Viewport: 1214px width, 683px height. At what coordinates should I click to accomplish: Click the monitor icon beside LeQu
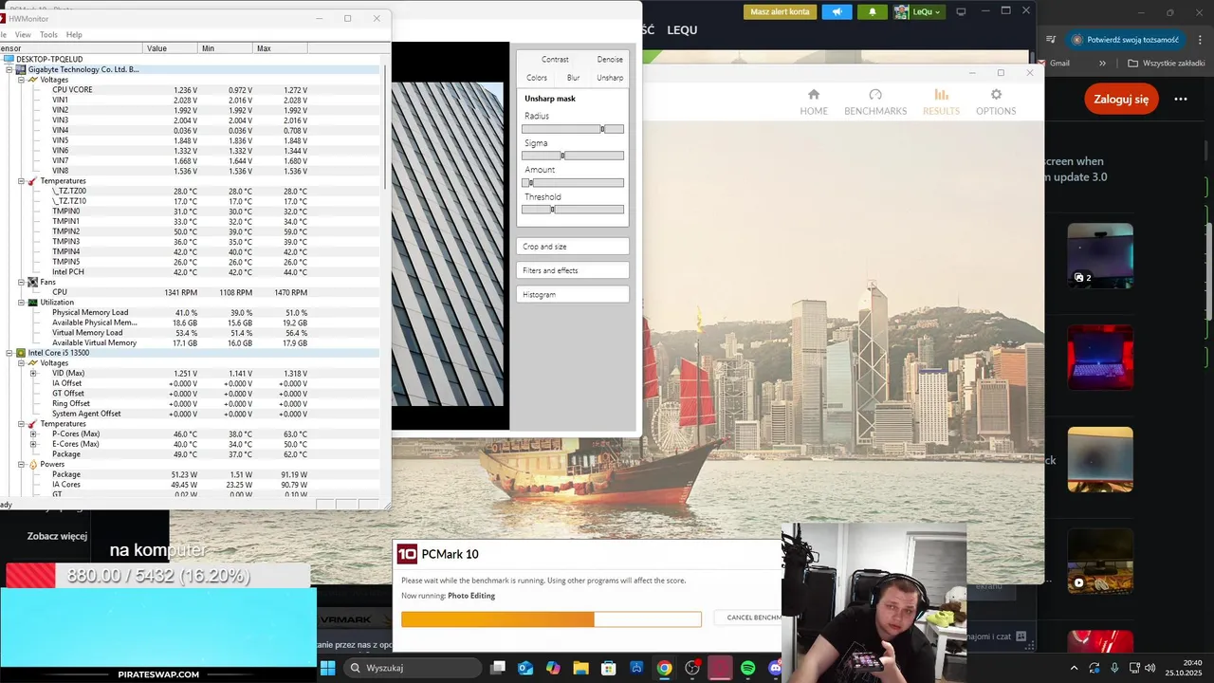[961, 11]
